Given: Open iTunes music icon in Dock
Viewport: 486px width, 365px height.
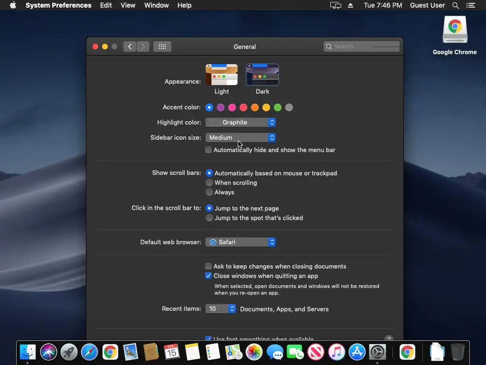Looking at the screenshot, I should pyautogui.click(x=336, y=352).
